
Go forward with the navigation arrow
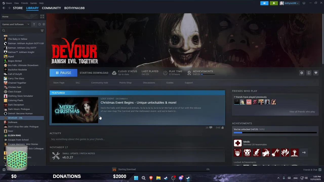point(9,8)
